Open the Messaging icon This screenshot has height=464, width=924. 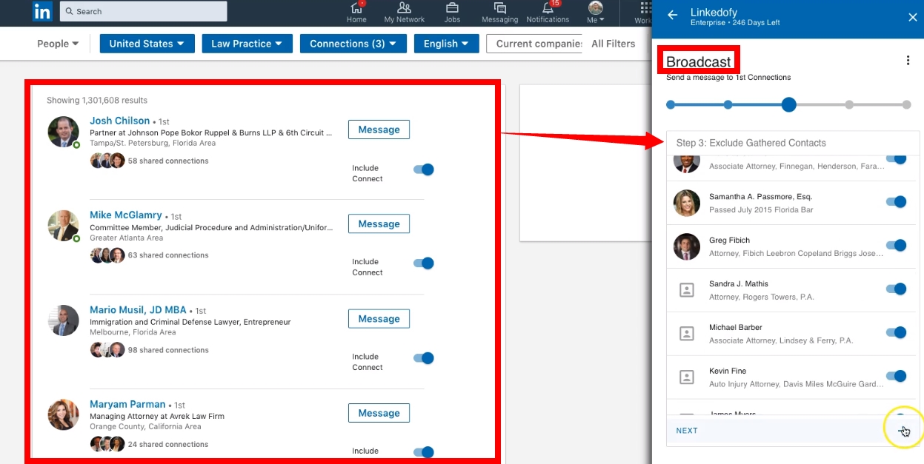pyautogui.click(x=500, y=8)
